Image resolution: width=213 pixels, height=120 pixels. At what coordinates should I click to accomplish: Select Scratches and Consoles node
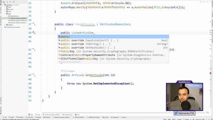click(x=12, y=27)
